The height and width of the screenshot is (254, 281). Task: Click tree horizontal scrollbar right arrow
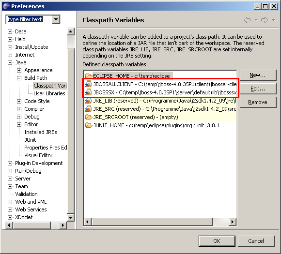click(x=63, y=225)
